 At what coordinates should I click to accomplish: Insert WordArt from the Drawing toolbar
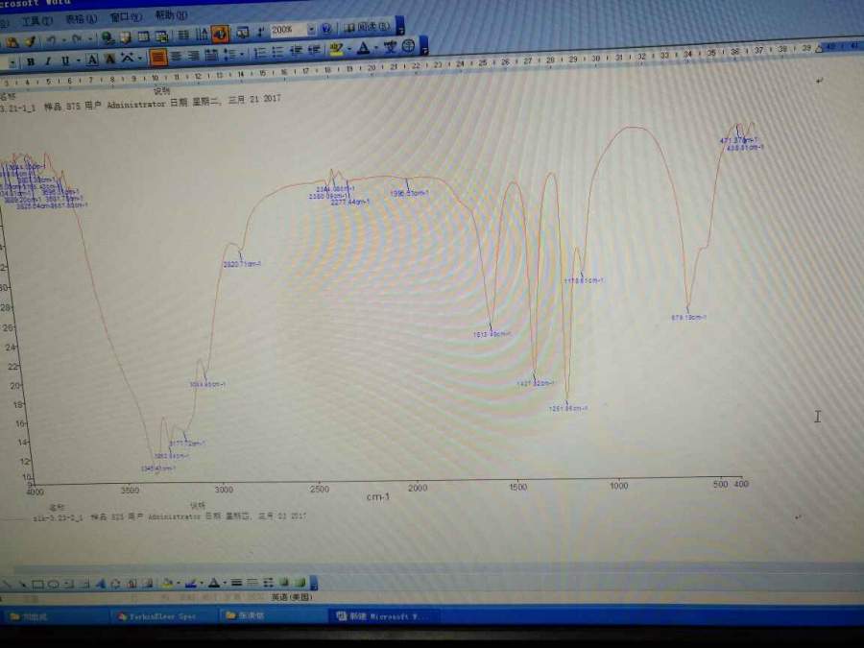(x=101, y=584)
